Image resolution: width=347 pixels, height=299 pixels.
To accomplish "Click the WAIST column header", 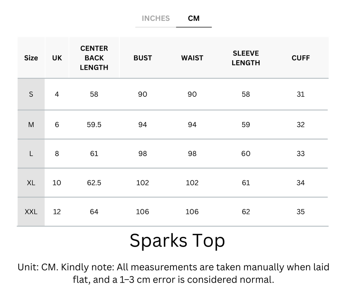I will (x=192, y=58).
